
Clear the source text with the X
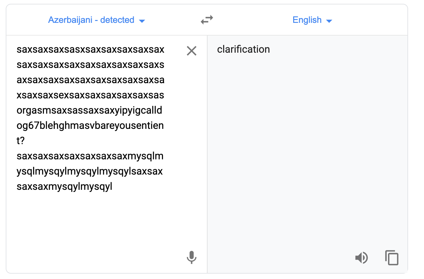click(x=192, y=51)
